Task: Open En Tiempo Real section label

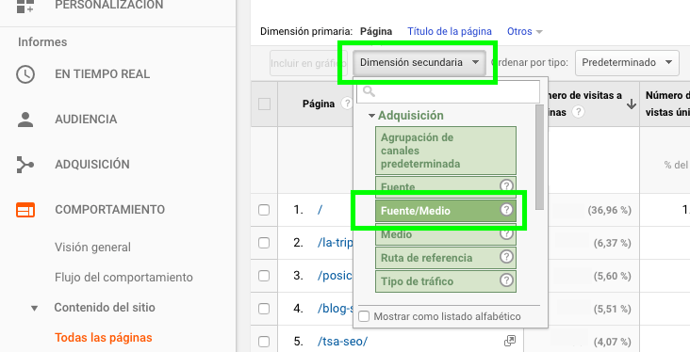Action: pos(102,74)
